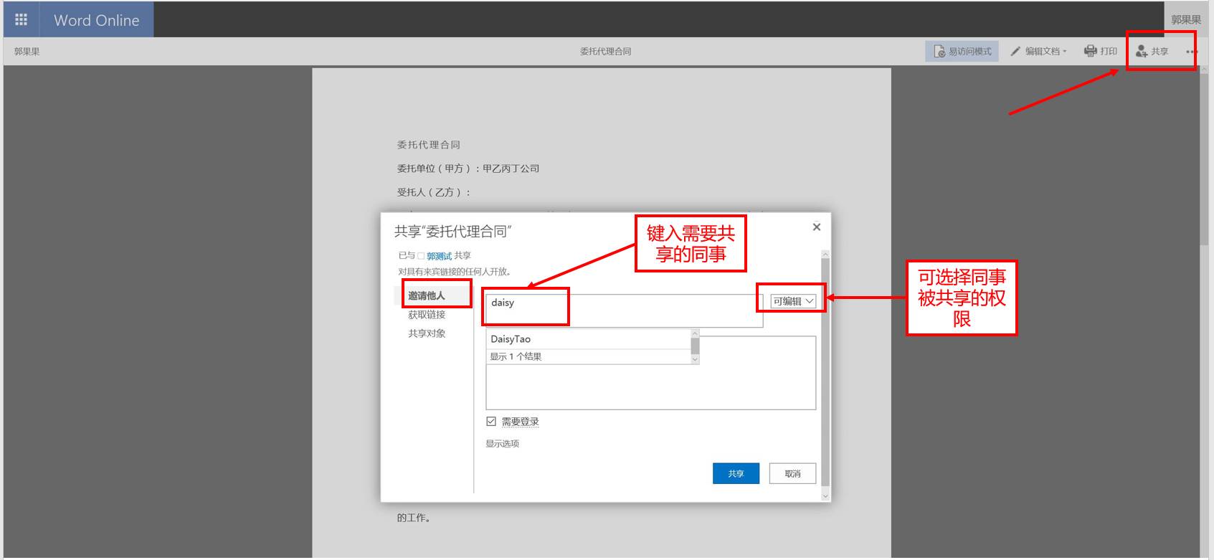Click the blue 共享 button
This screenshot has width=1214, height=560.
pos(736,473)
